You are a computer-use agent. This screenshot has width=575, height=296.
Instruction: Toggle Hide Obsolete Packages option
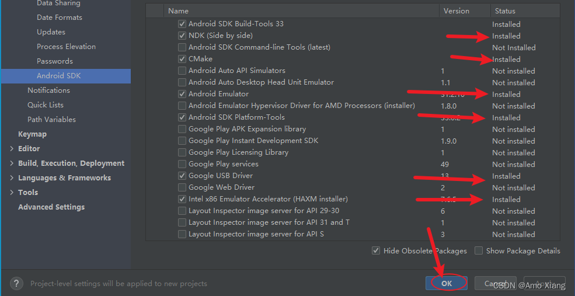coord(376,250)
